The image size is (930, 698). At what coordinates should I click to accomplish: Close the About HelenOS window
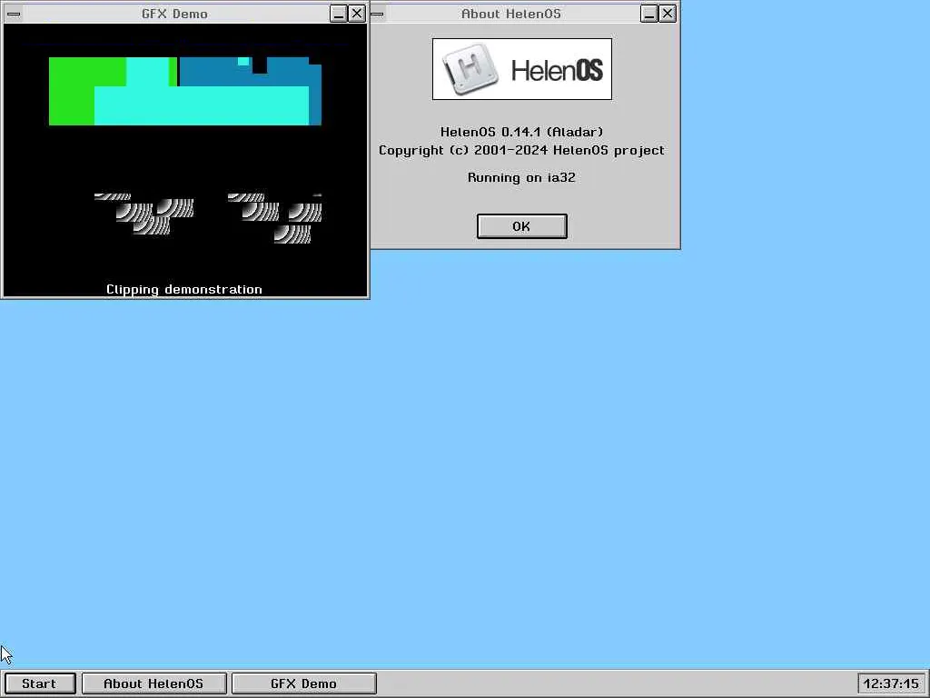pos(668,14)
